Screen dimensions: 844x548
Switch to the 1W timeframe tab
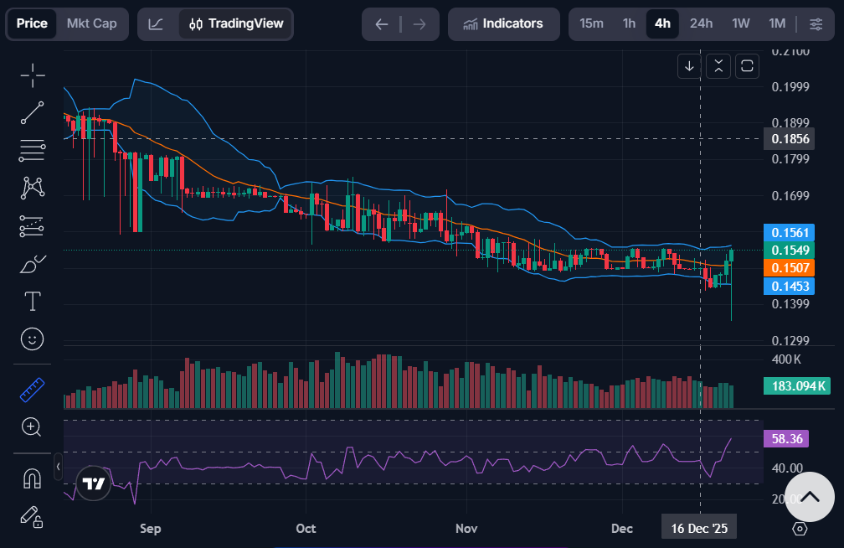coord(740,23)
